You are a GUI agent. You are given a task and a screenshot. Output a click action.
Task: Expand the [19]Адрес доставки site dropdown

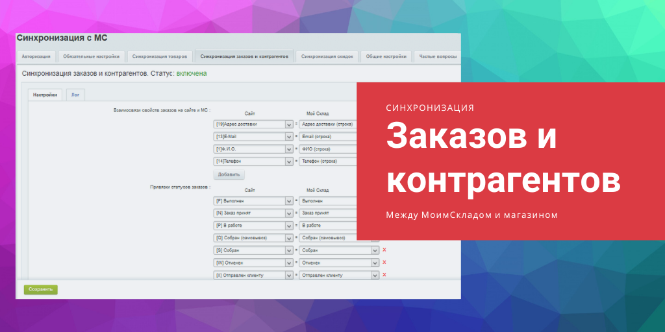coord(253,124)
